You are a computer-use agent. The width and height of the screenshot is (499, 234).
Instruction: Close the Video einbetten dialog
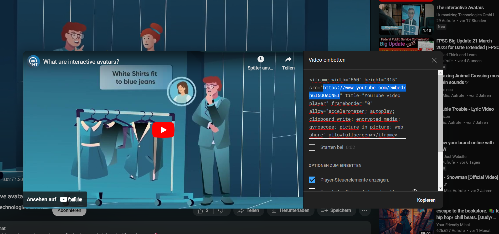(434, 60)
